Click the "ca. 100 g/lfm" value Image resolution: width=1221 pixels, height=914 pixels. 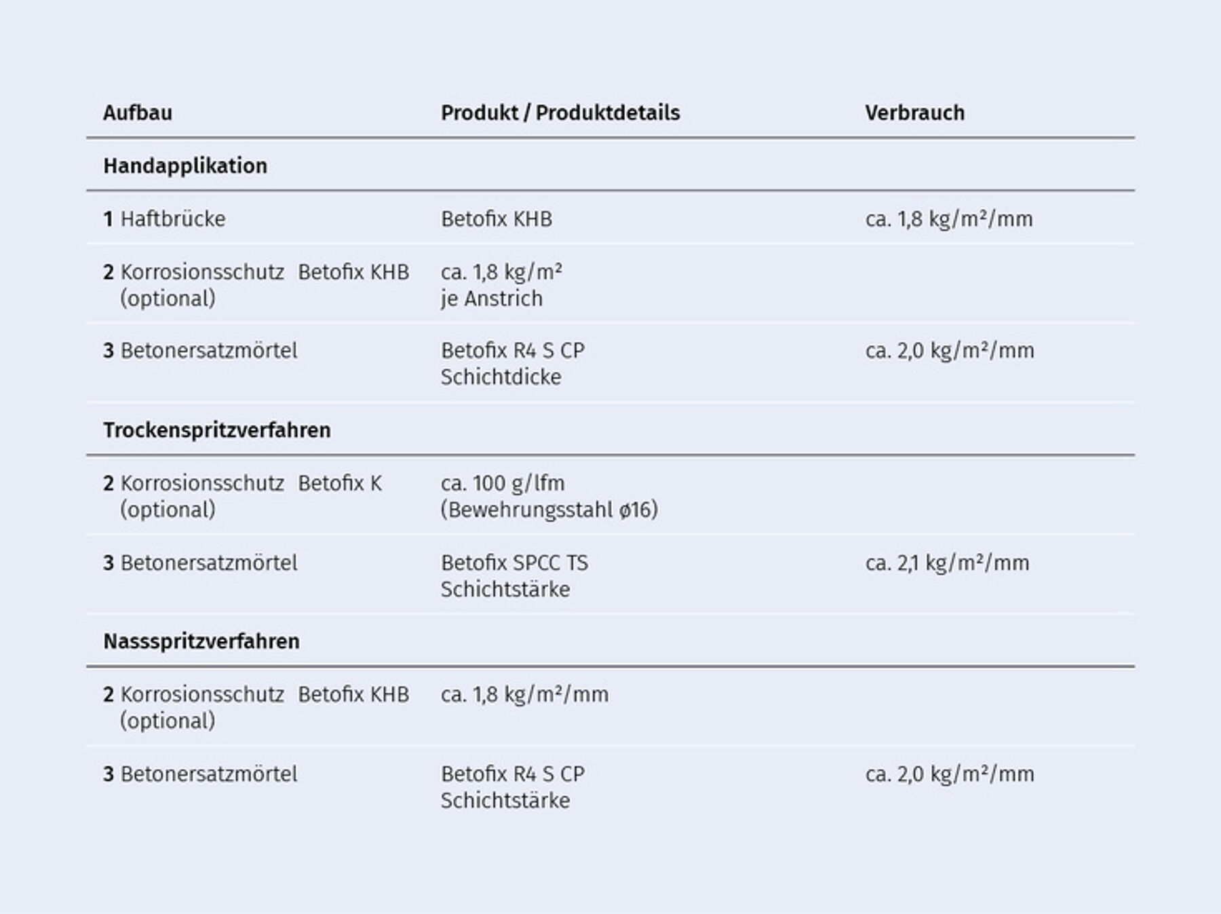point(502,483)
